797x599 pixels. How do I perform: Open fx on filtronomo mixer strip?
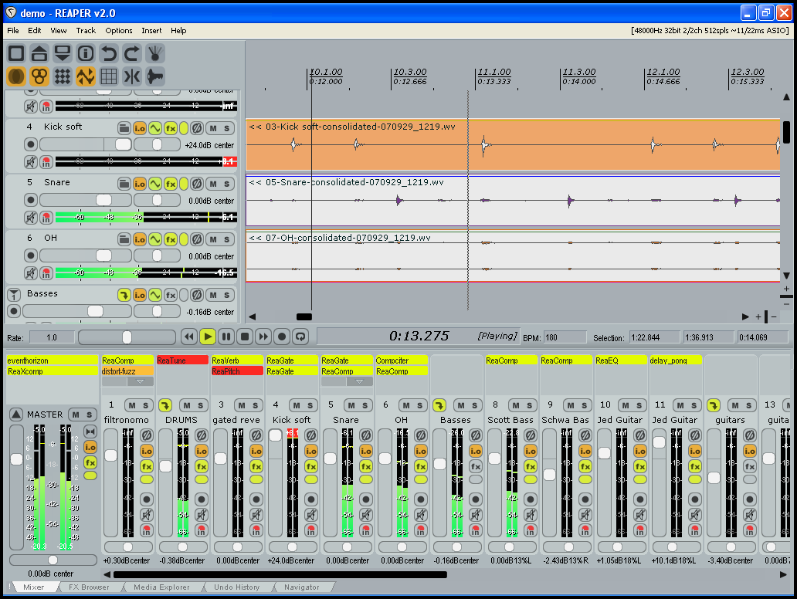147,466
